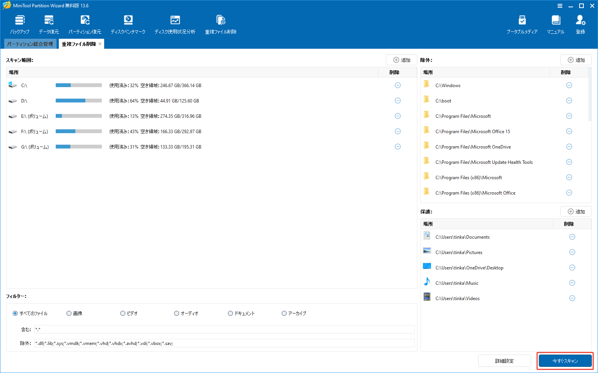Open the ブータブルメディア bootable media creator
598x373 pixels.
[522, 23]
